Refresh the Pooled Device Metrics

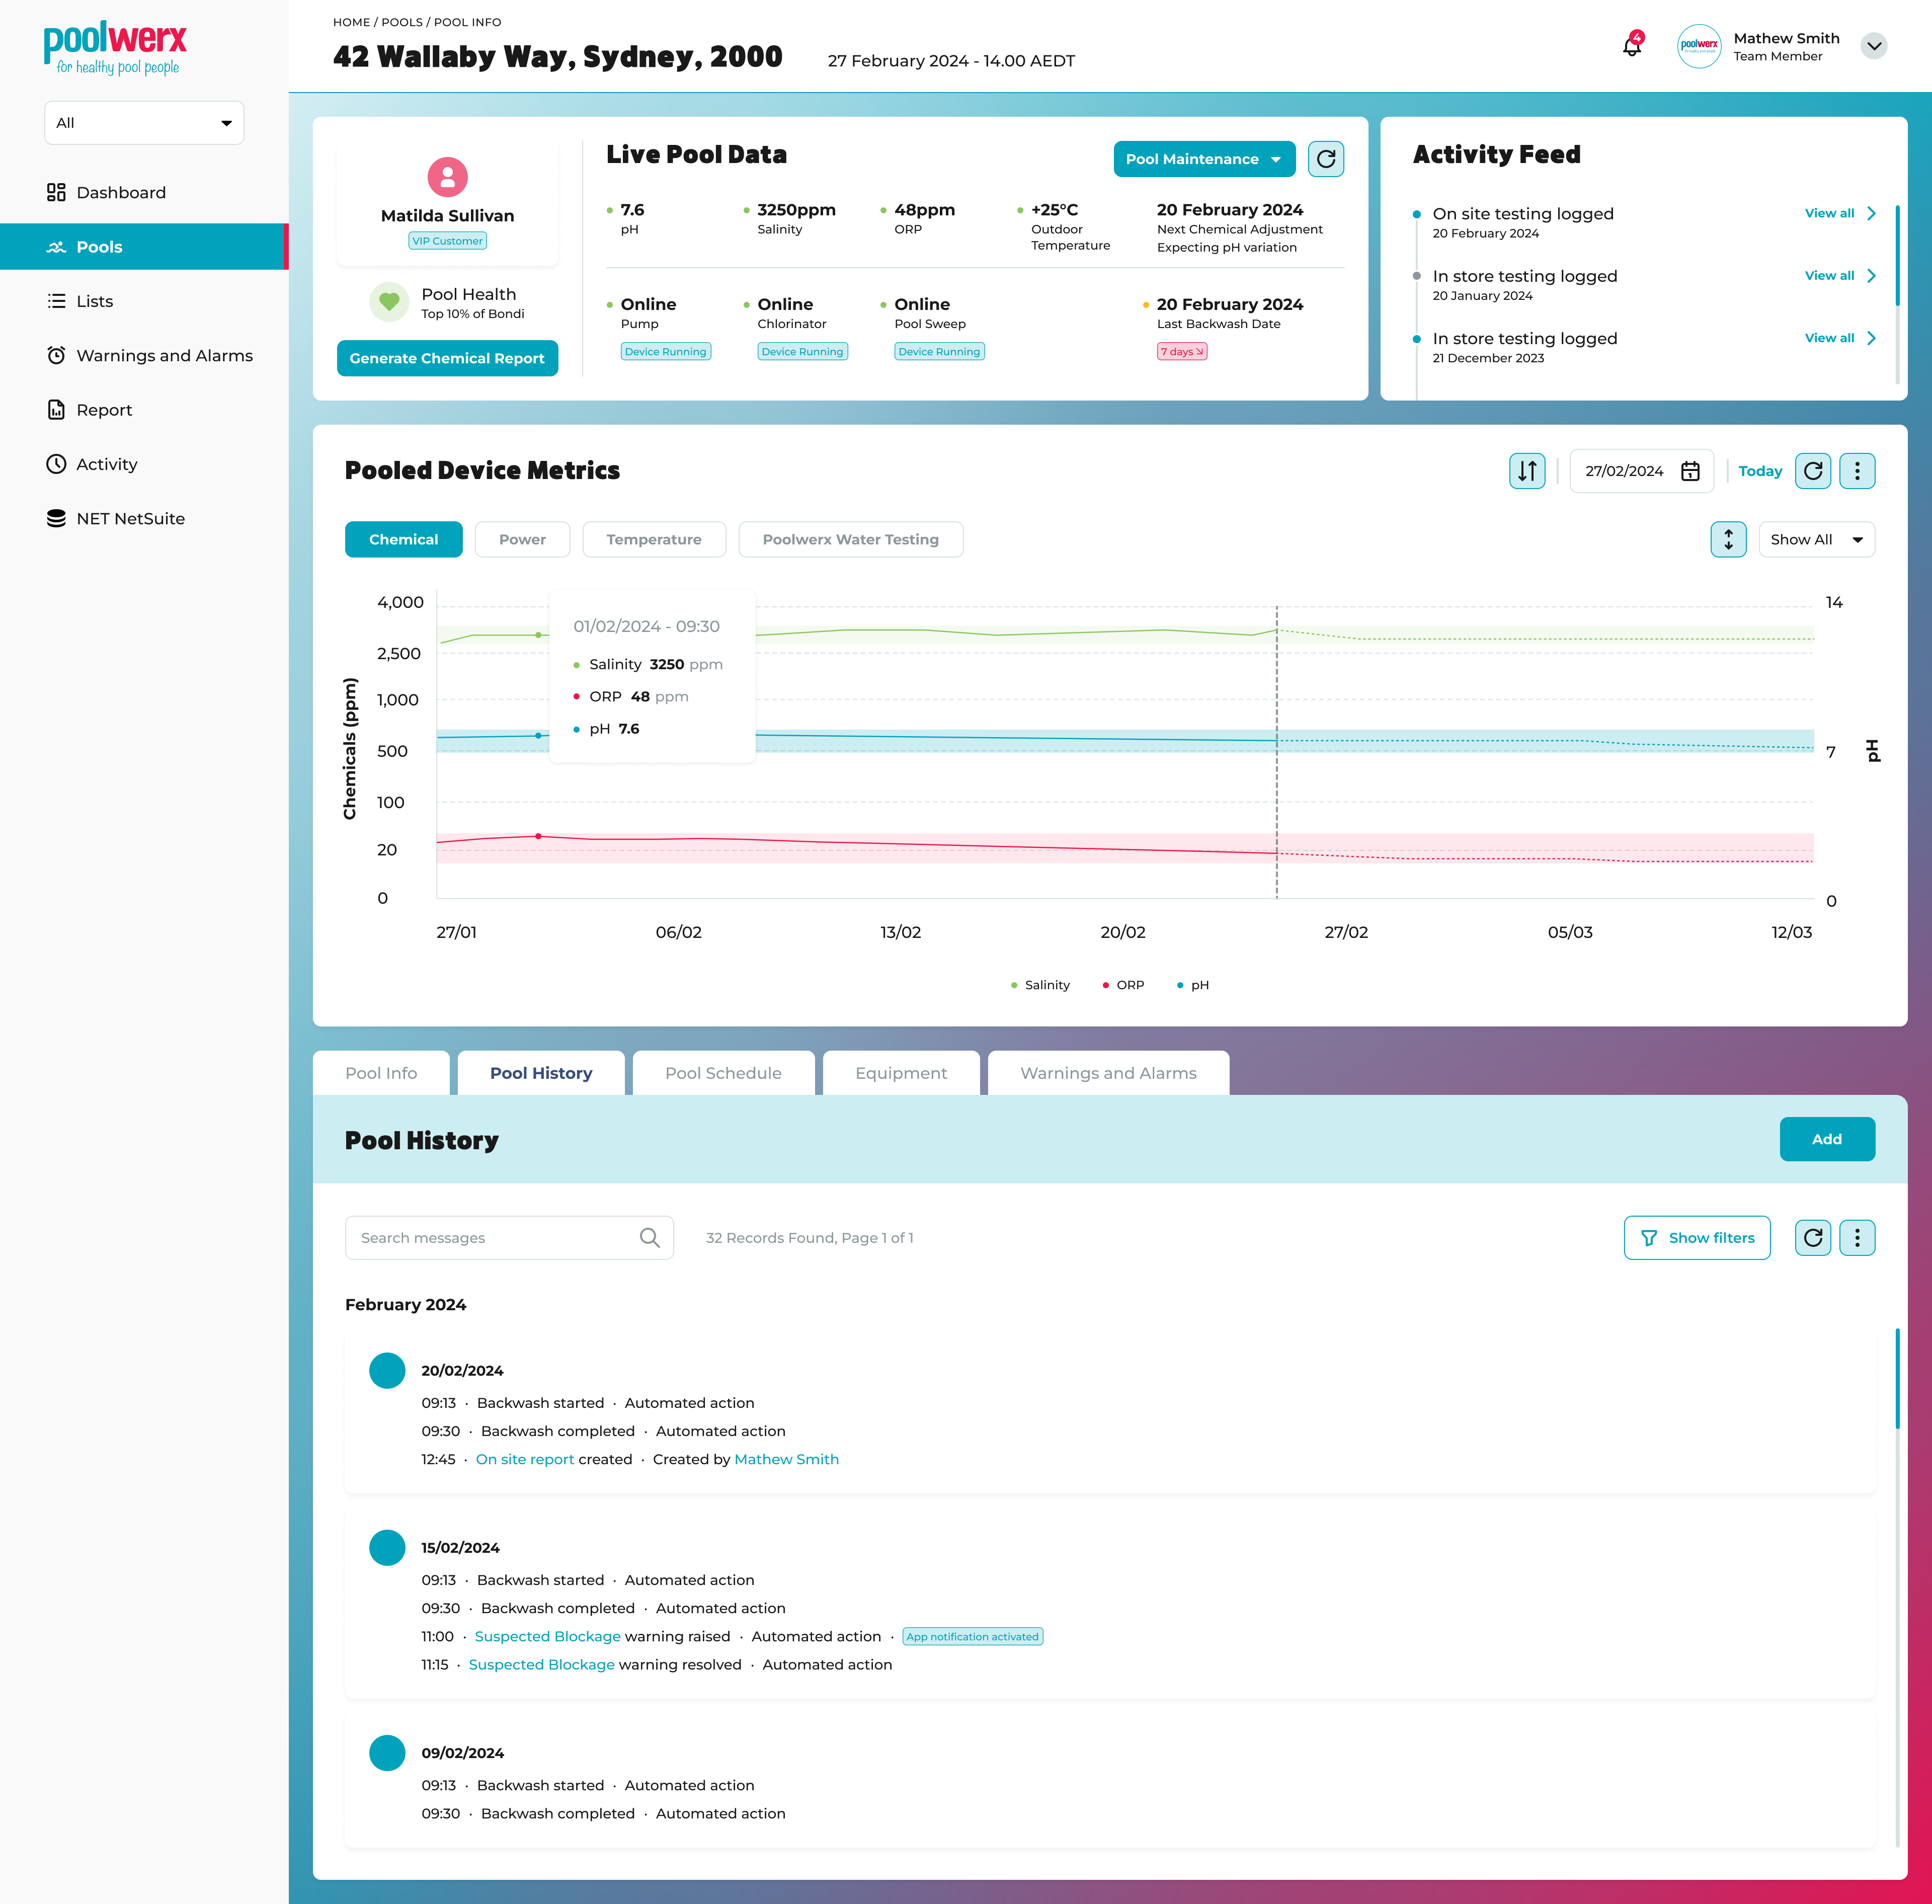point(1813,471)
